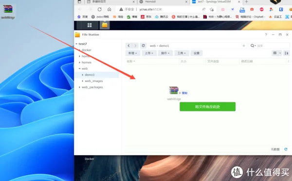Select the rar archive on desktop
The height and width of the screenshot is (181, 292).
[x=8, y=12]
